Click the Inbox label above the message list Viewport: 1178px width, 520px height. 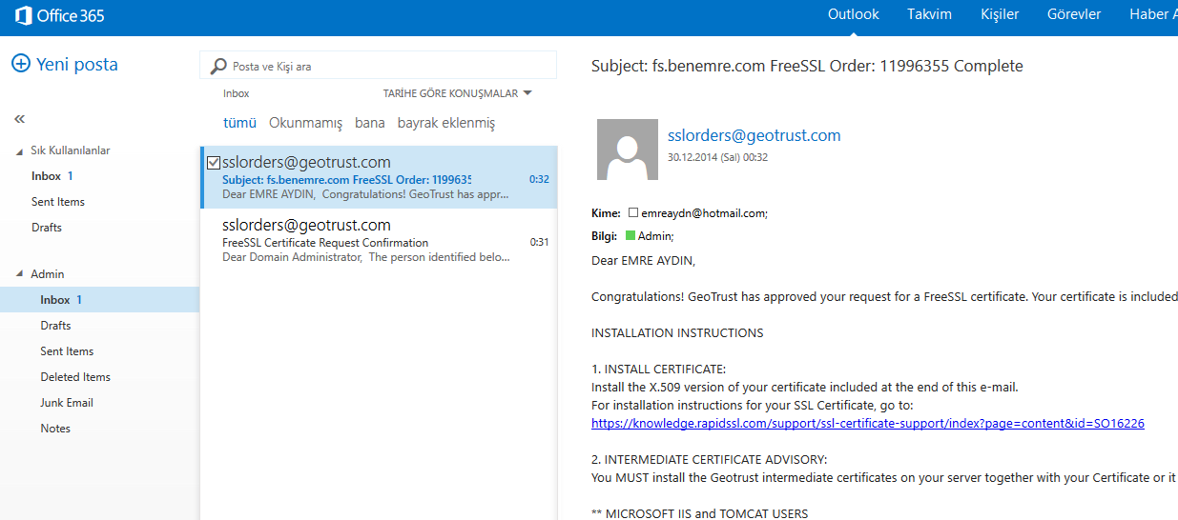(236, 93)
